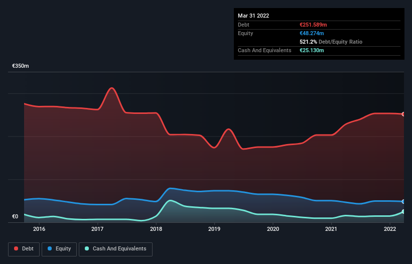
Task: Select the teal Cash endpoint marker
Action: (x=403, y=211)
